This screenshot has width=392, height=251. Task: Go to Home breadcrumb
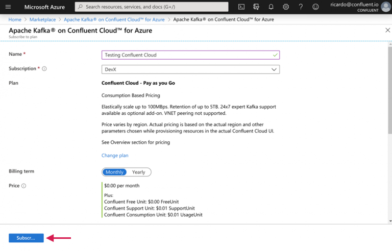click(15, 19)
